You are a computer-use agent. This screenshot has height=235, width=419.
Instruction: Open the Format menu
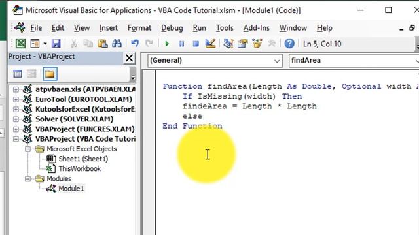tap(139, 28)
